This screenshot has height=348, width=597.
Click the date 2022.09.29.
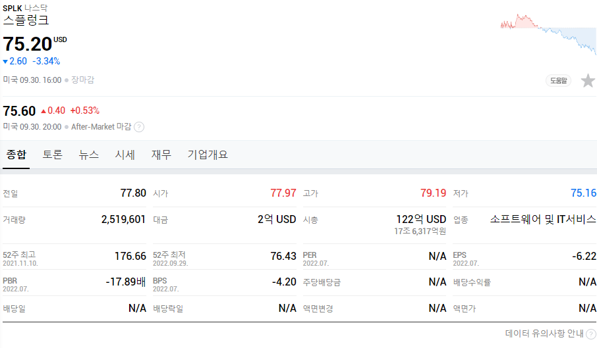(x=170, y=263)
